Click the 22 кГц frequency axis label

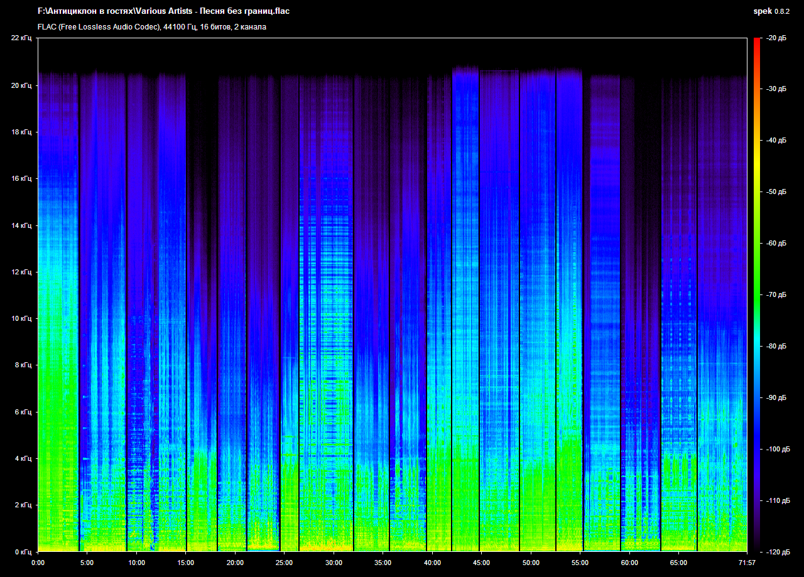21,38
